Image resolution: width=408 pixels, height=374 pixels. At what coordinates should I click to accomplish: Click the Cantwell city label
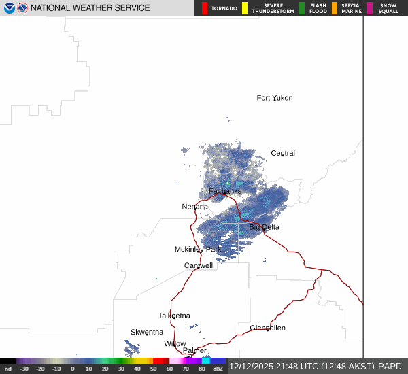point(198,265)
